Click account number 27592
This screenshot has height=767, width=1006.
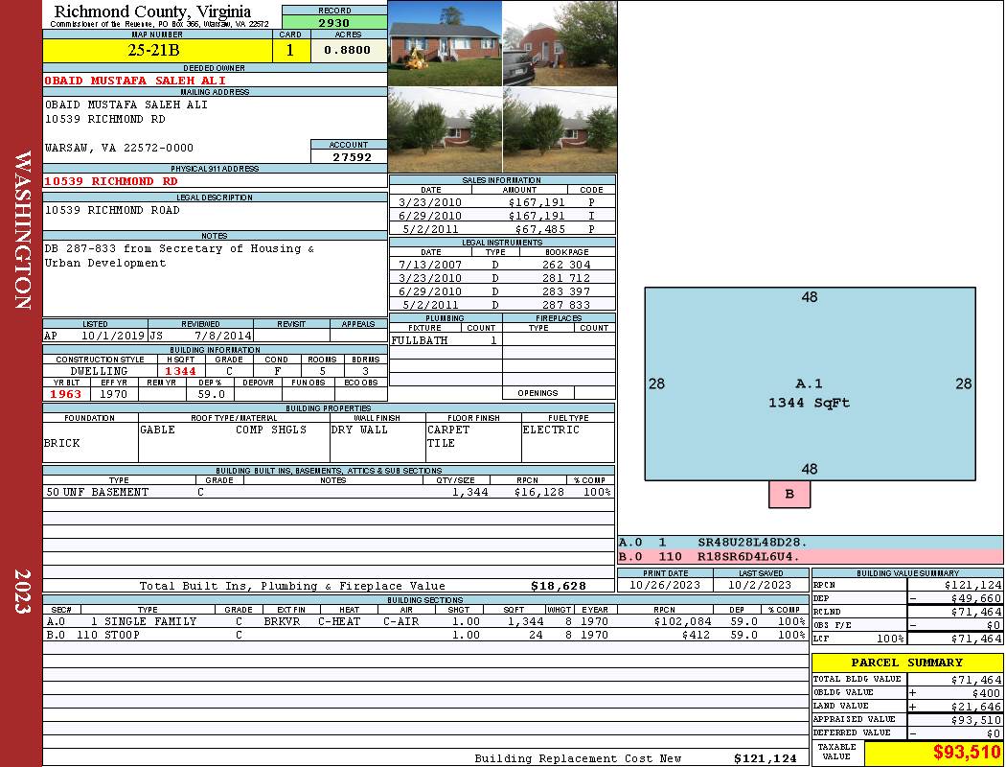pyautogui.click(x=352, y=156)
